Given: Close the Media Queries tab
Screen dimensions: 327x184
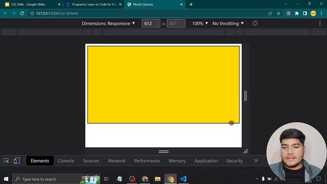Looking at the screenshot, I should (181, 5).
